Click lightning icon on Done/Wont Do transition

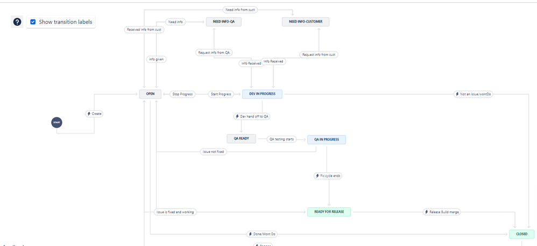[250, 234]
